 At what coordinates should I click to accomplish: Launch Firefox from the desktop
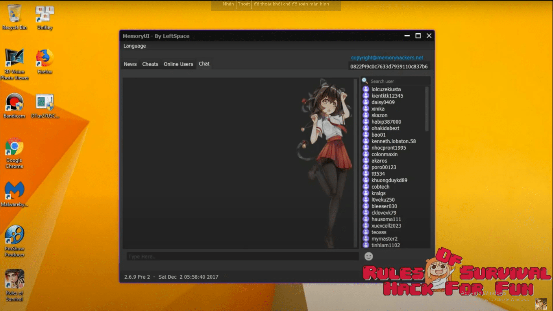pos(45,62)
